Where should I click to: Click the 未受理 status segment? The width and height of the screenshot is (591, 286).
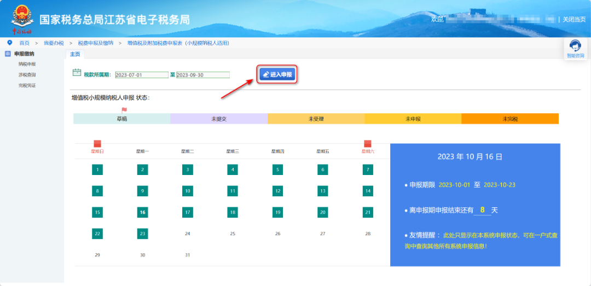(x=316, y=119)
